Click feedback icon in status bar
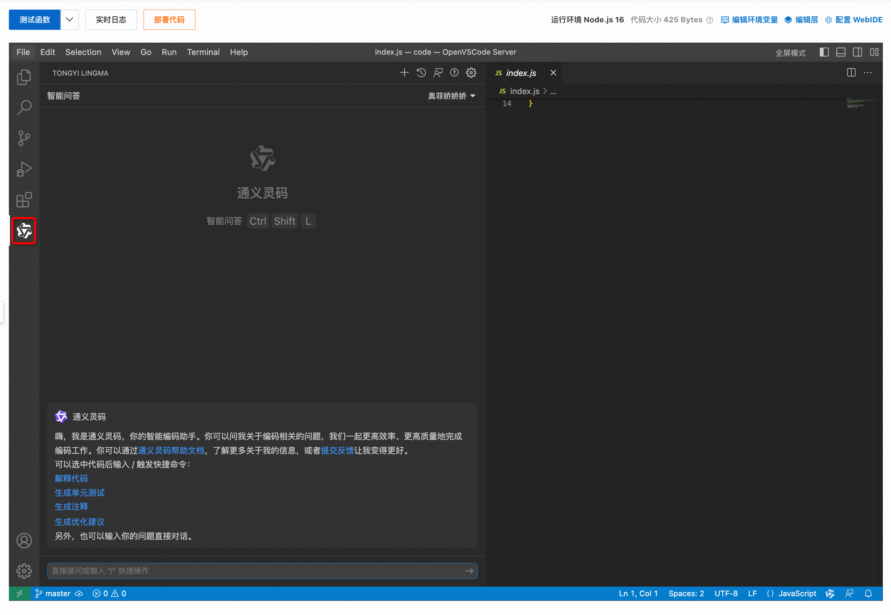 coord(849,593)
